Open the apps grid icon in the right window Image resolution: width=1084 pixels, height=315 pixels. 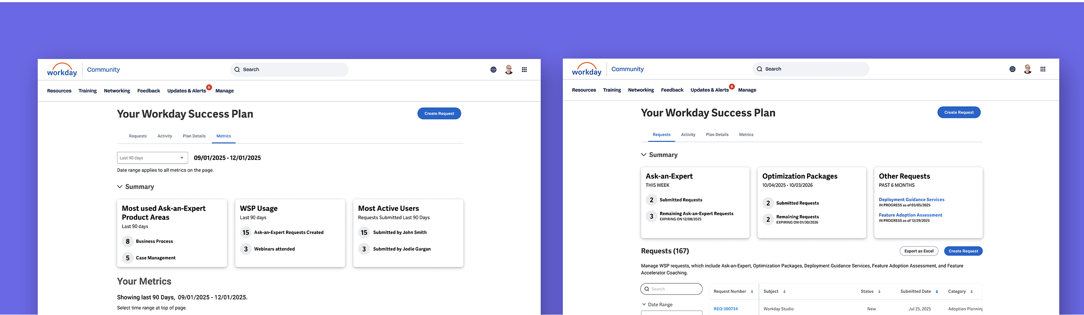click(1043, 69)
